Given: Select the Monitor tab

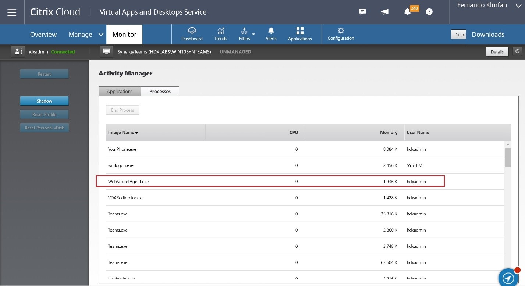Looking at the screenshot, I should [124, 35].
